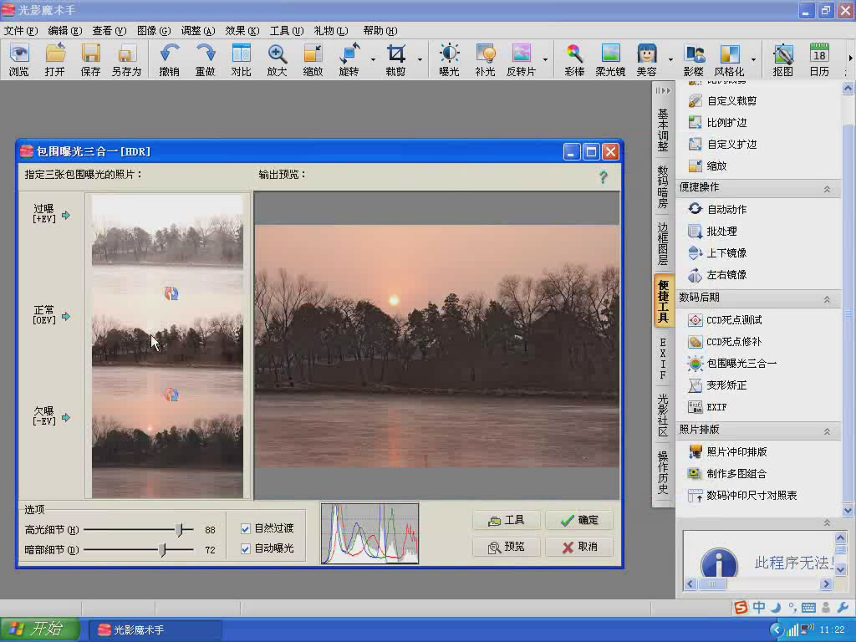This screenshot has height=642, width=856.
Task: Collapse the 数码后期 section
Action: [827, 299]
